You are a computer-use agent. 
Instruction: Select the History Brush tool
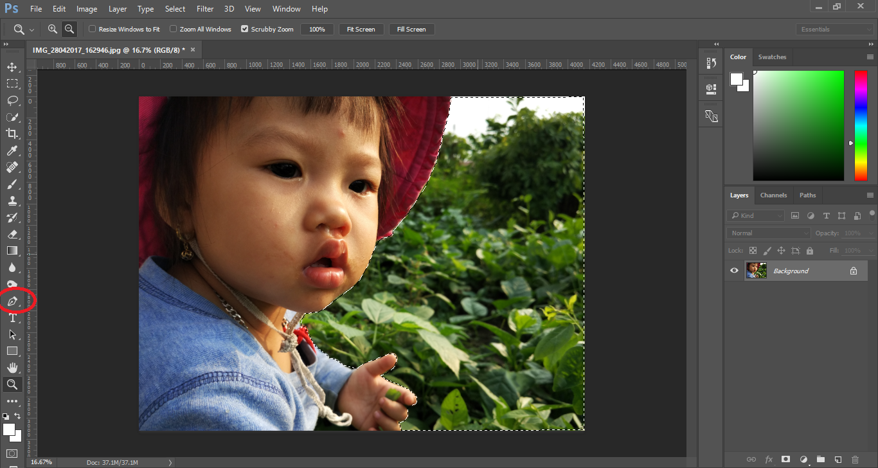12,217
